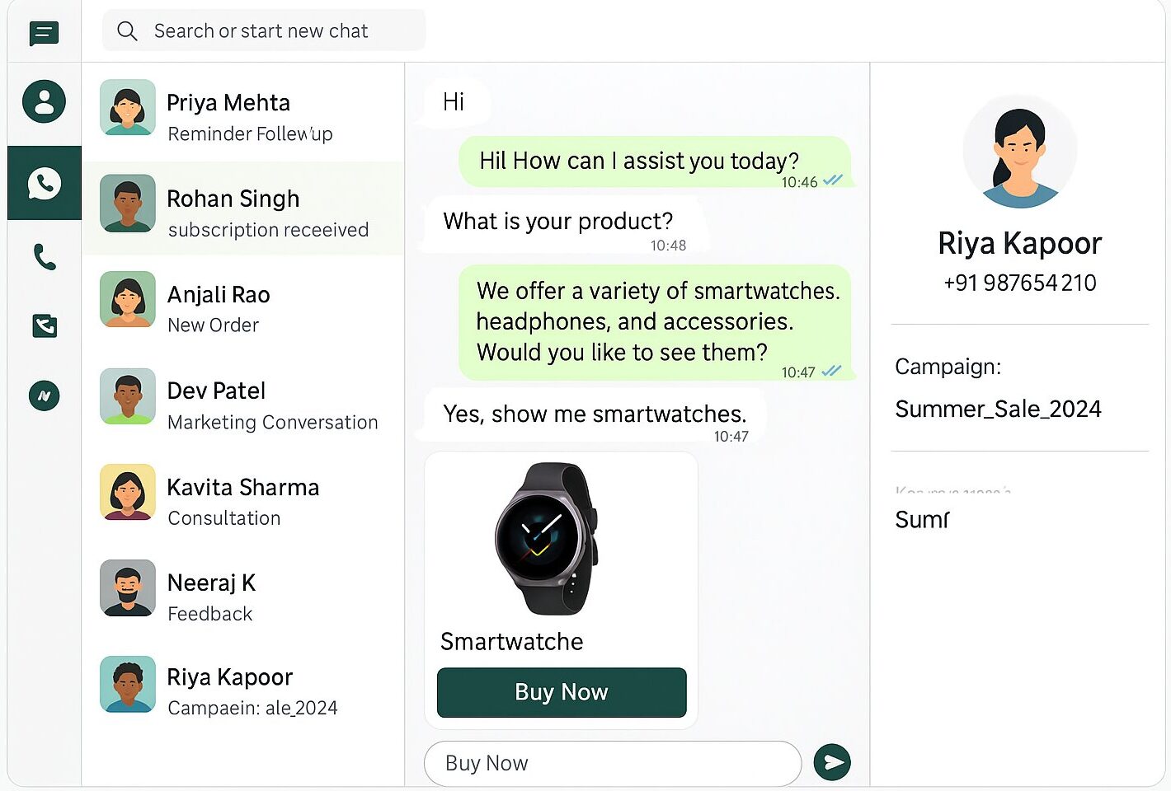Click the round green icon below call log
The width and height of the screenshot is (1171, 791).
pos(45,395)
